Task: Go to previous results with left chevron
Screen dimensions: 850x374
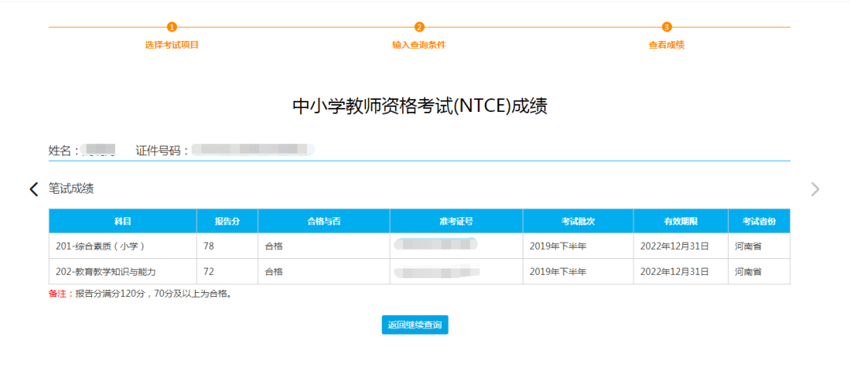Action: (x=34, y=189)
